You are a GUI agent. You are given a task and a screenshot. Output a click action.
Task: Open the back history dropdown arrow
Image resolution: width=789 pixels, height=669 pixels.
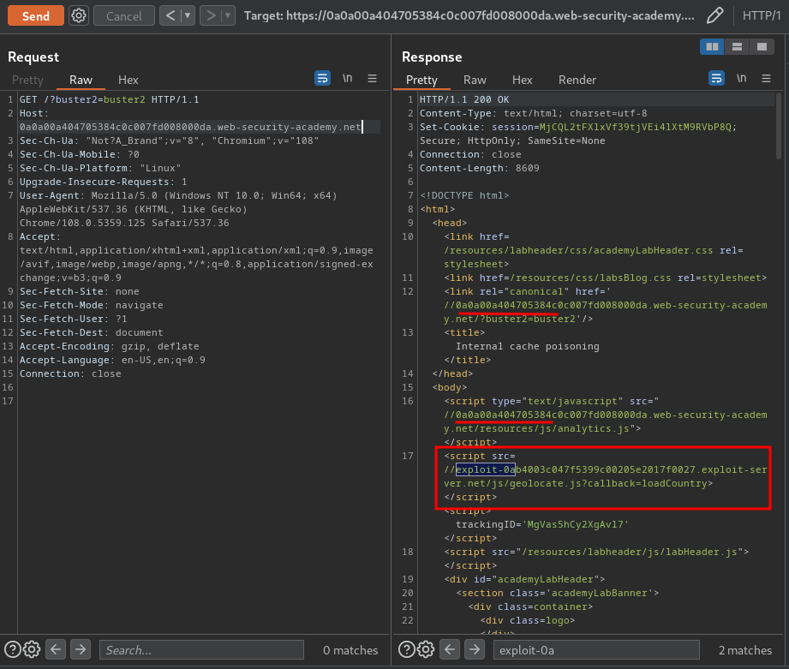click(x=188, y=15)
